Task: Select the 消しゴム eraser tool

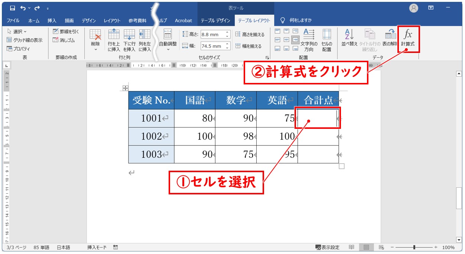Action: [66, 40]
